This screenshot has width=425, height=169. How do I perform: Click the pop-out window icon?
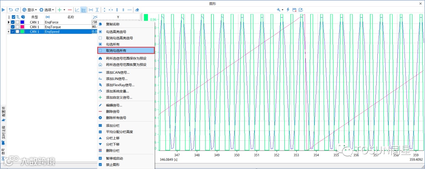point(301,10)
